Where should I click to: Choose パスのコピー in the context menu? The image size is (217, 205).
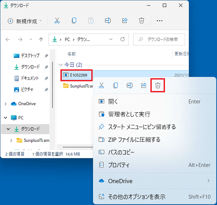(x=155, y=152)
